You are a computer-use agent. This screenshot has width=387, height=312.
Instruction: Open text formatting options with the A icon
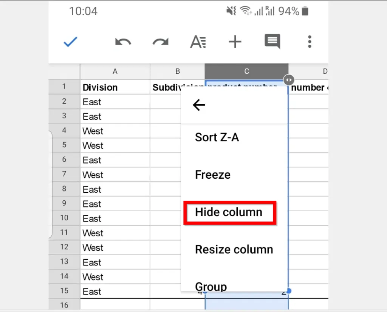point(198,42)
